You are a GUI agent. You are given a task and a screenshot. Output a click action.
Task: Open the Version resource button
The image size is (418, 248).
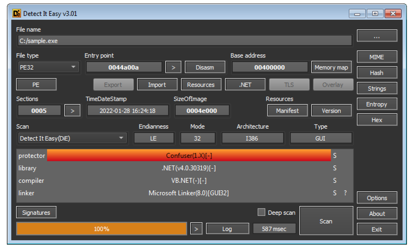331,111
